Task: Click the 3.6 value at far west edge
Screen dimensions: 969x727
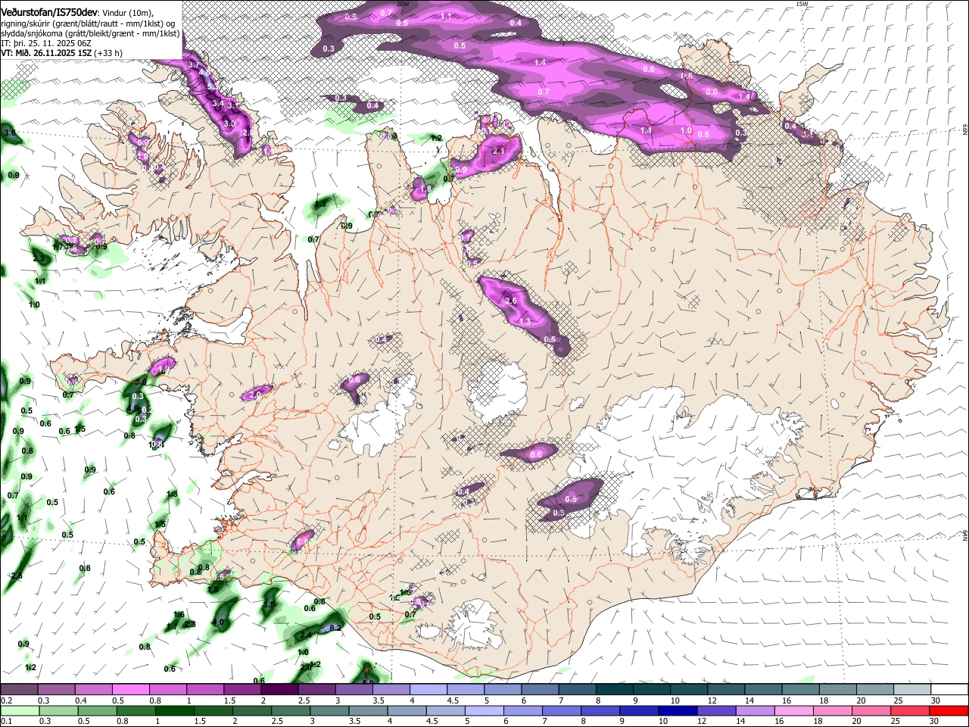Action: tap(10, 133)
